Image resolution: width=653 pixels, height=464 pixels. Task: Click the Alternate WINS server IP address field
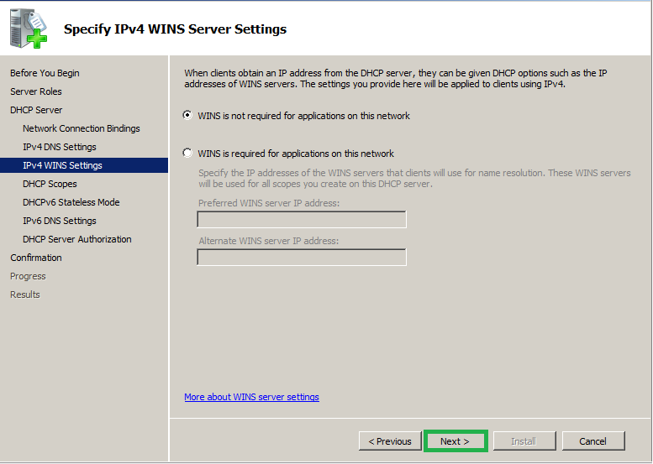[302, 258]
